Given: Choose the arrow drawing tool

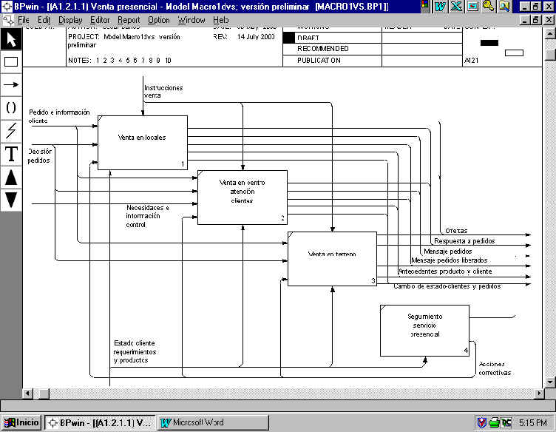Looking at the screenshot, I should (x=11, y=85).
